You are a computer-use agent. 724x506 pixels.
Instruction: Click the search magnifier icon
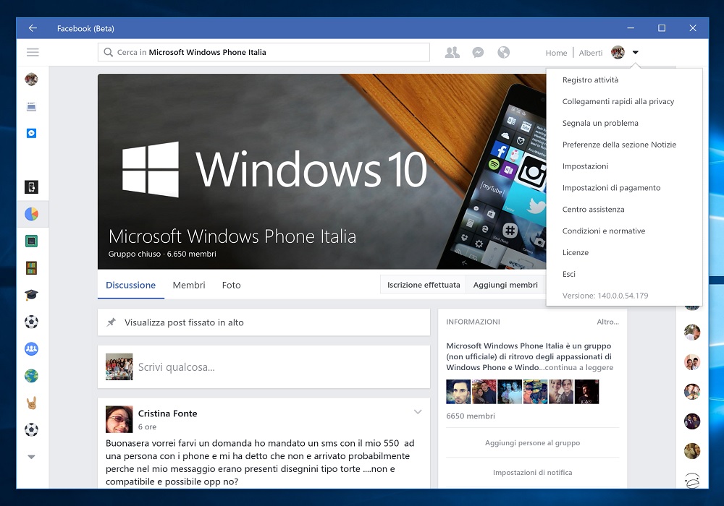[108, 52]
